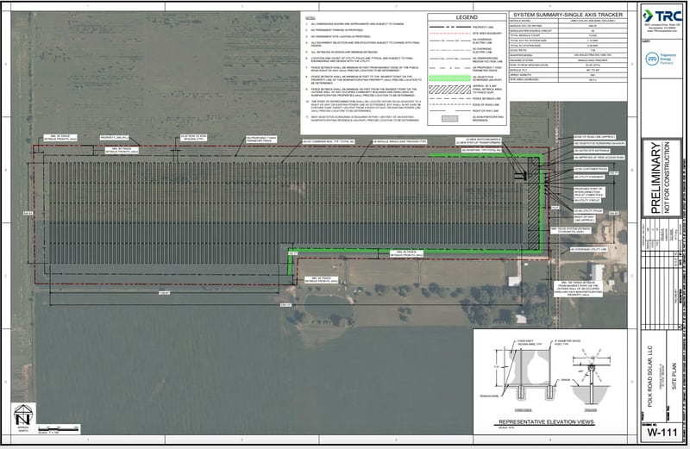Viewport: 690px width, 449px height.
Task: Select the gray non-participating residence legend swatch
Action: pos(449,118)
